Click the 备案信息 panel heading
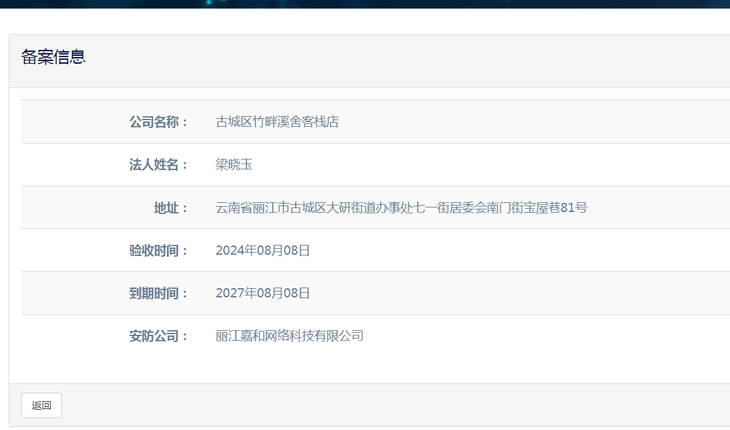730x430 pixels. click(x=53, y=57)
